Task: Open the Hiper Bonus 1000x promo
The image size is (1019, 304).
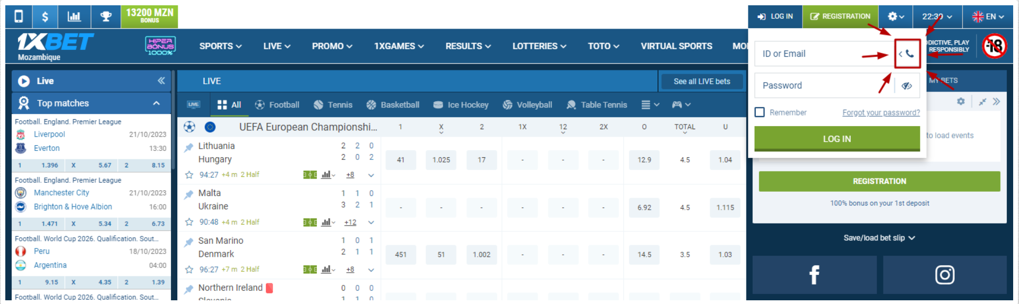Action: [160, 46]
